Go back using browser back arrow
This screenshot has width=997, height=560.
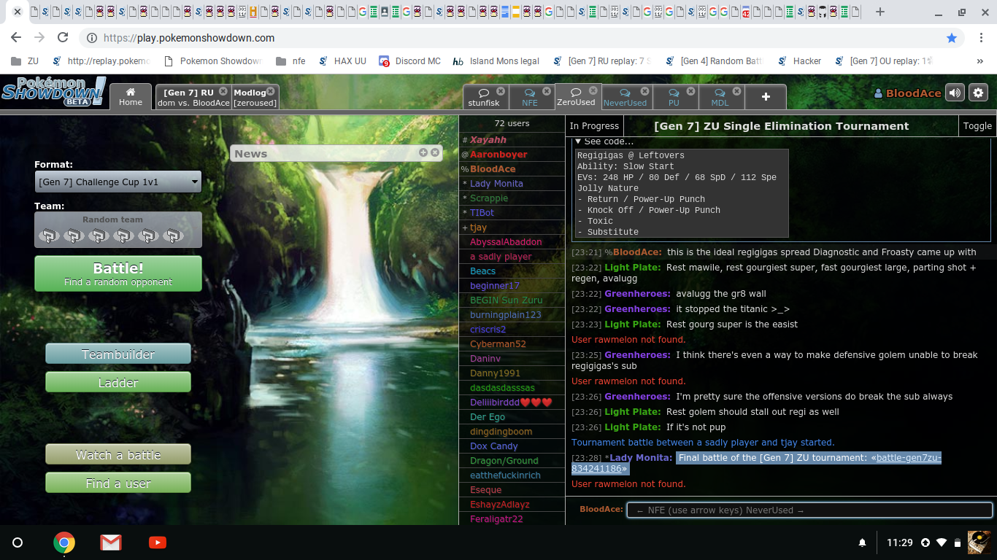16,38
